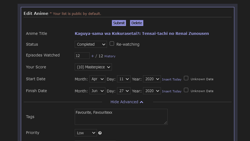Open the Status dropdown showing Completed
Screen dimensions: 250x141
tap(91, 44)
